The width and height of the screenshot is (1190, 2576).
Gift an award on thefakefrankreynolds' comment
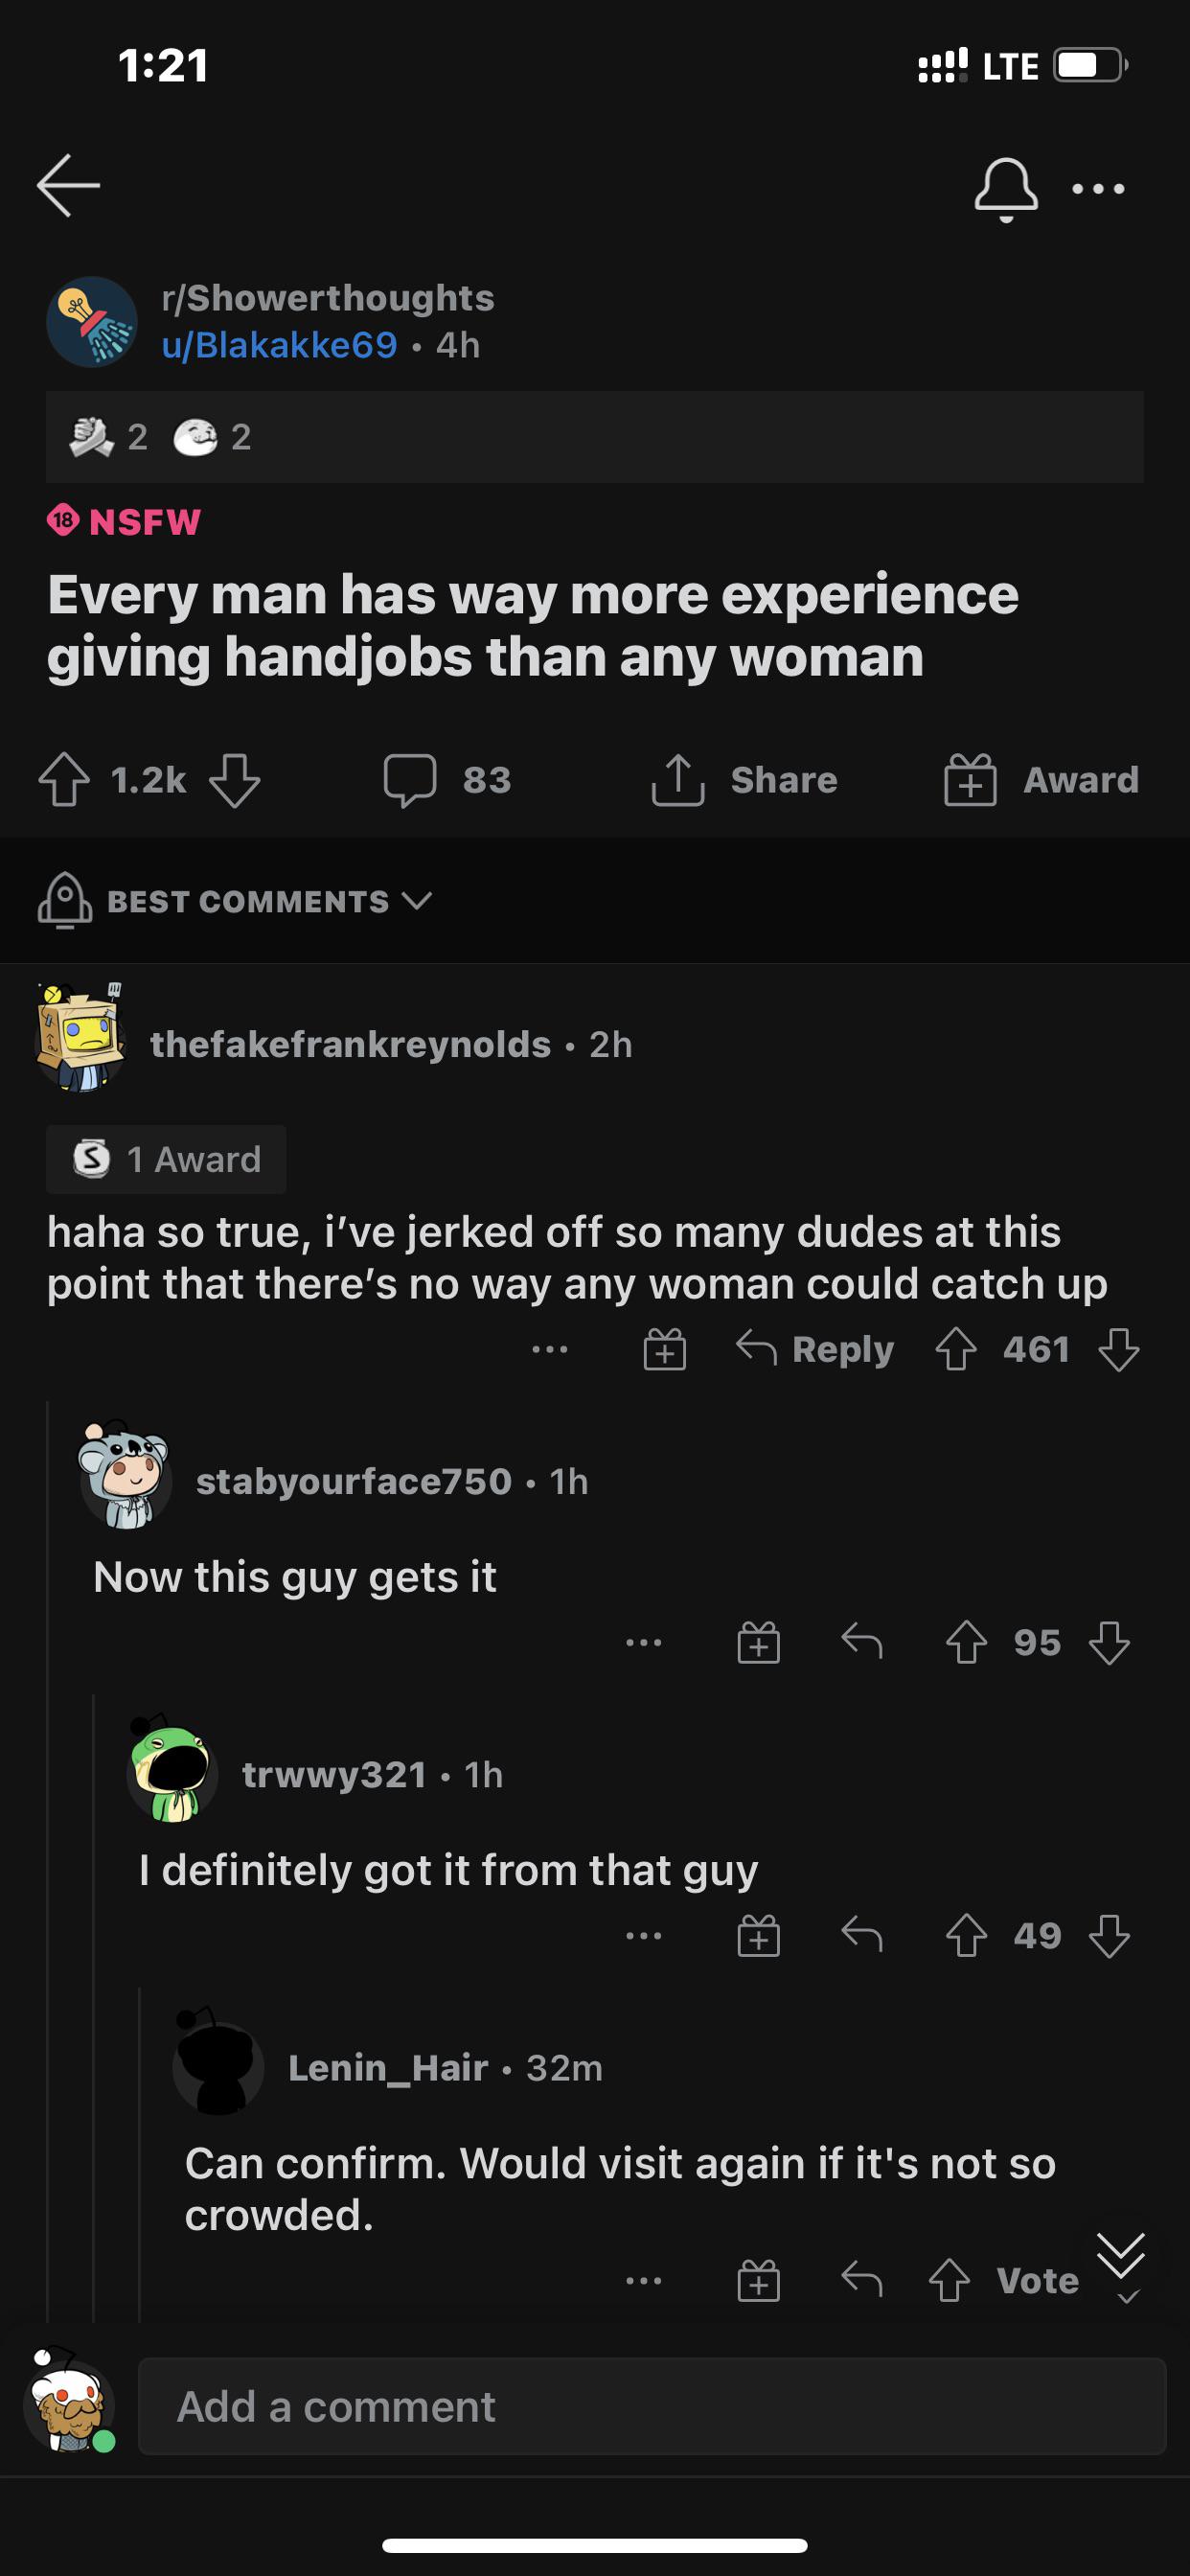(665, 1348)
